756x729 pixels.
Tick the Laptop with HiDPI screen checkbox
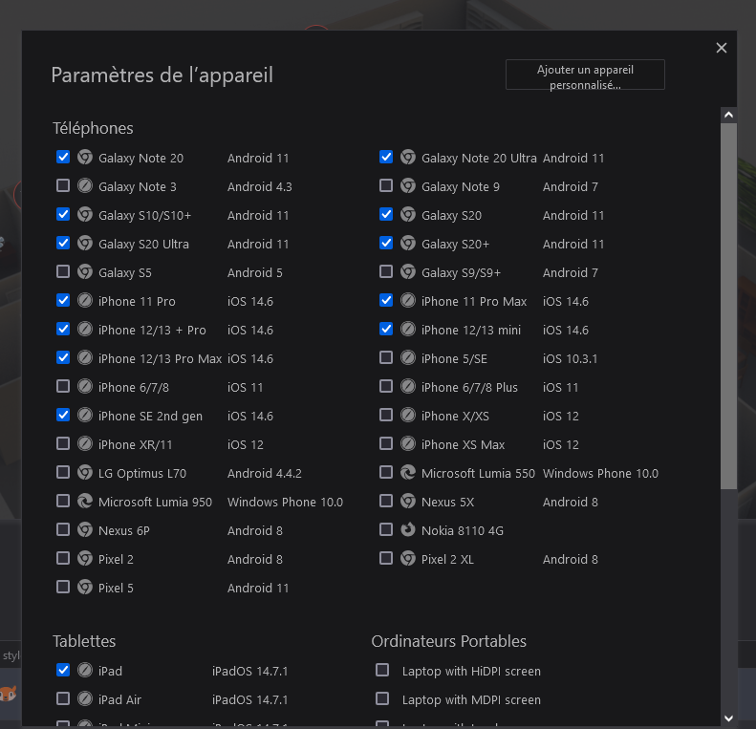click(x=382, y=671)
